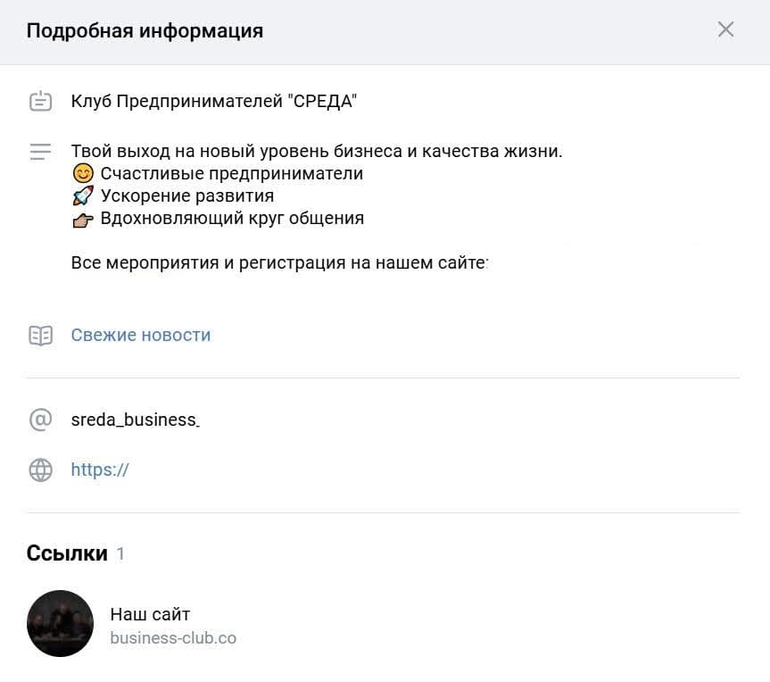Click the @ username icon
Screen dimensions: 770x682
point(40,420)
